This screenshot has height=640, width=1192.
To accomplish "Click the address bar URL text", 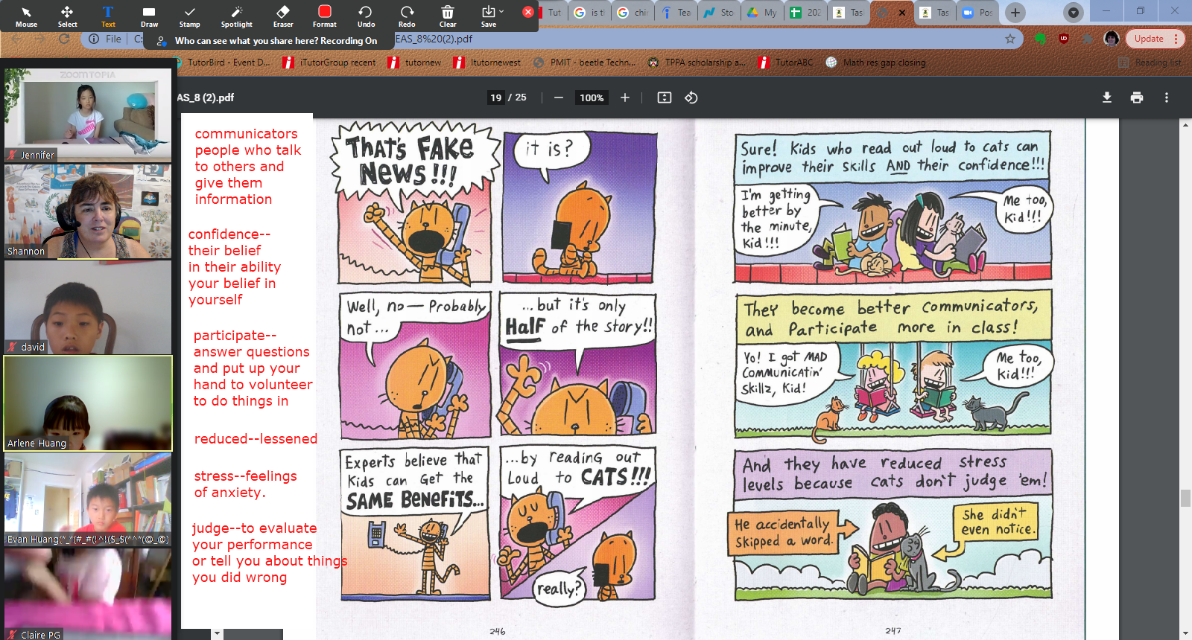I will click(434, 39).
